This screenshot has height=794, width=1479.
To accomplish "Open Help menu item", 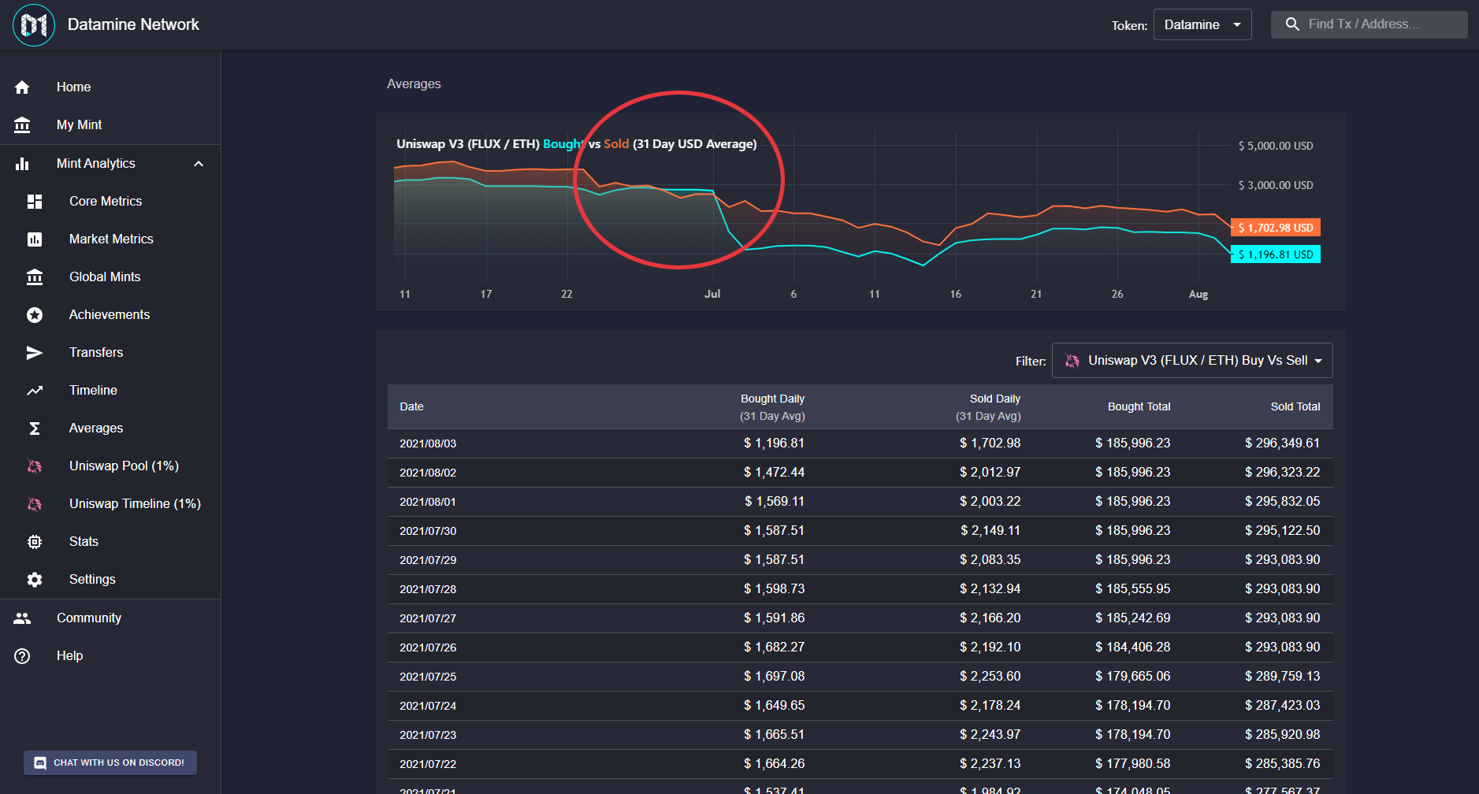I will pos(110,656).
